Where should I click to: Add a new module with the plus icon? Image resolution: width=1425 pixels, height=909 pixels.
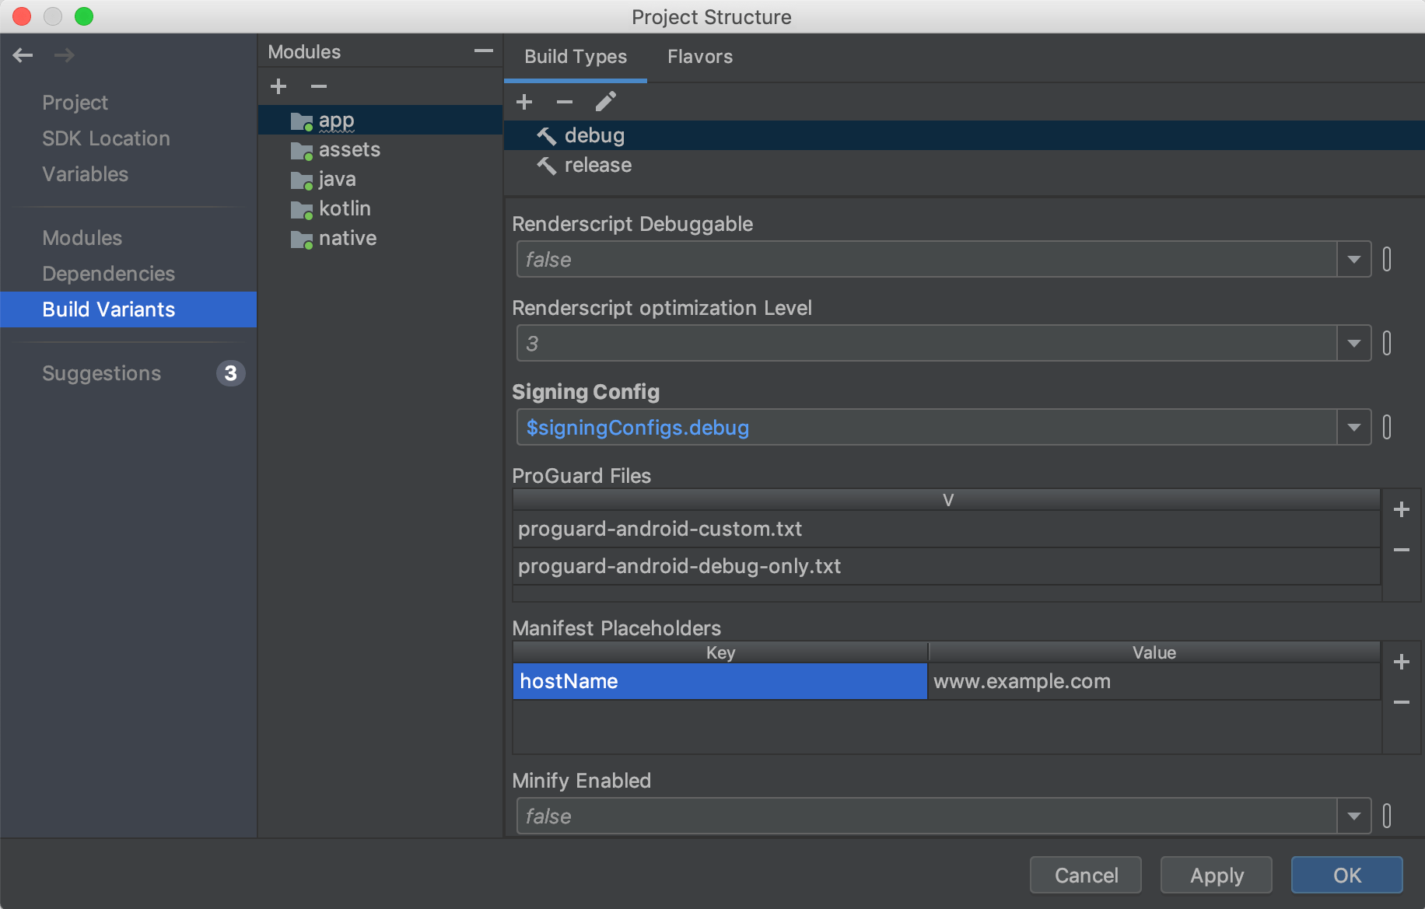pos(278,86)
